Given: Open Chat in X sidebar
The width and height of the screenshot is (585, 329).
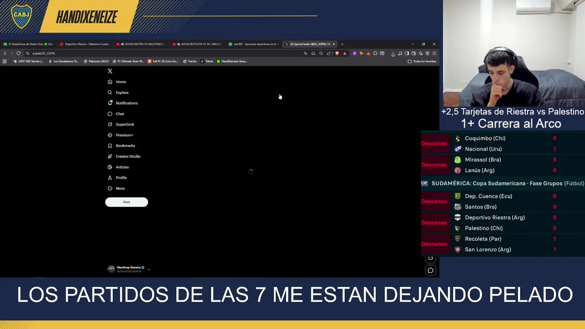Looking at the screenshot, I should (x=116, y=114).
